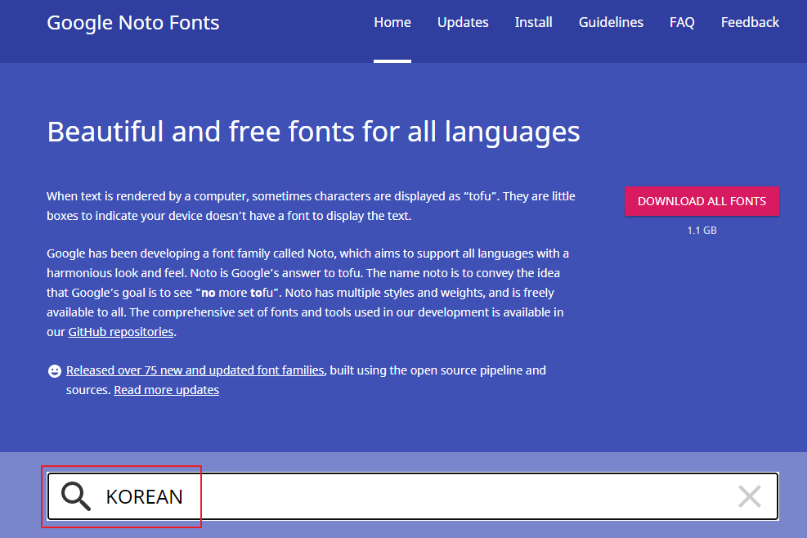Open the Guidelines menu item
This screenshot has height=538, width=807.
tap(611, 22)
